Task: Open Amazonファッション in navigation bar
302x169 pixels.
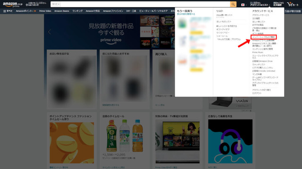Action: click(x=113, y=11)
